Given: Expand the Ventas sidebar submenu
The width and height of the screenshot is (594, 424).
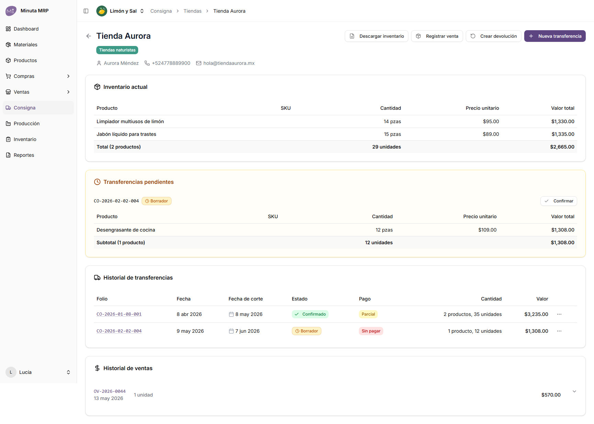Looking at the screenshot, I should (x=68, y=92).
